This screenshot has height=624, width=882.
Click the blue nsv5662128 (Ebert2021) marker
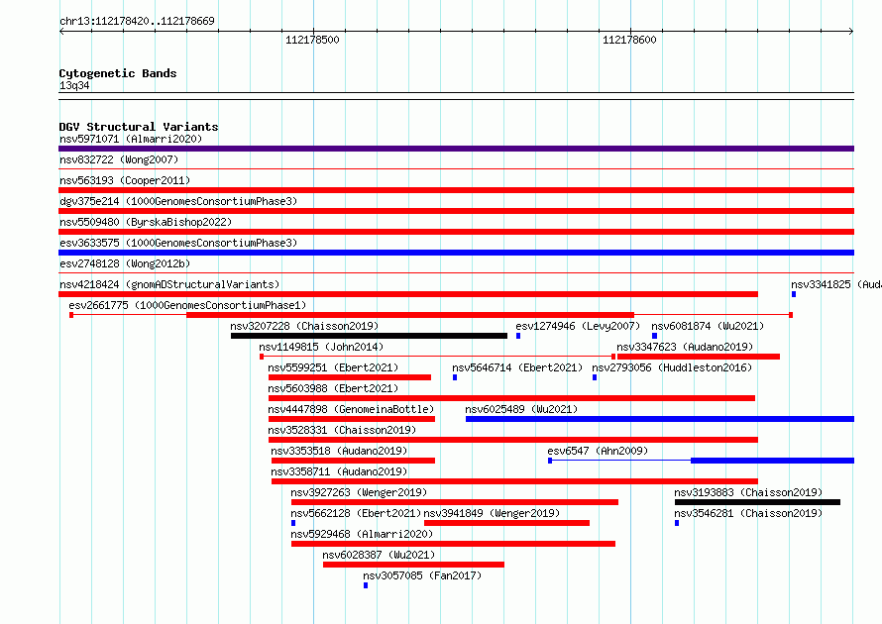coord(293,523)
